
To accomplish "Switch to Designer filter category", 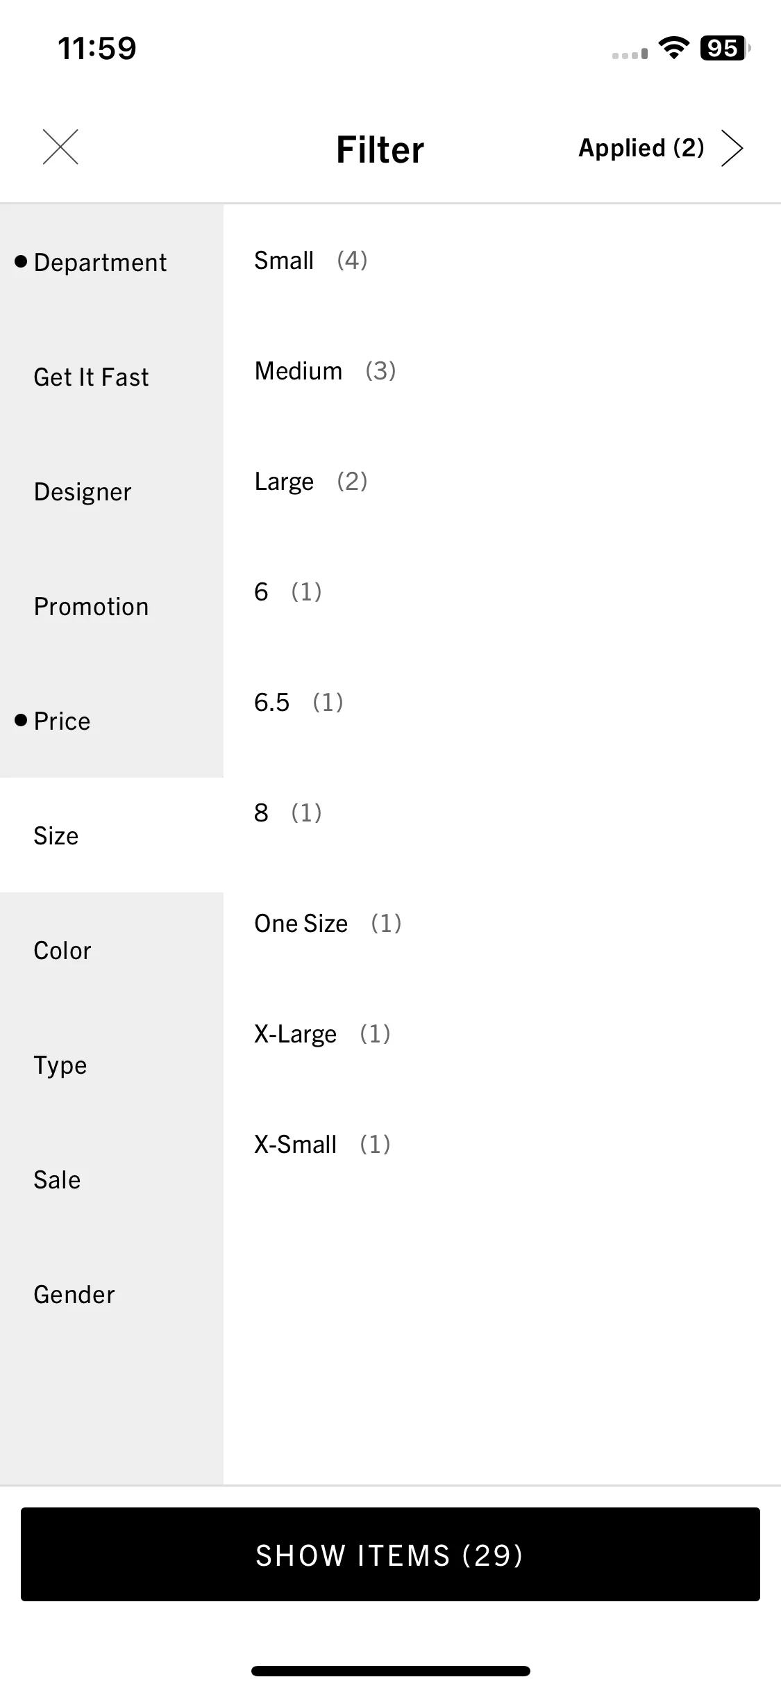I will click(x=112, y=491).
